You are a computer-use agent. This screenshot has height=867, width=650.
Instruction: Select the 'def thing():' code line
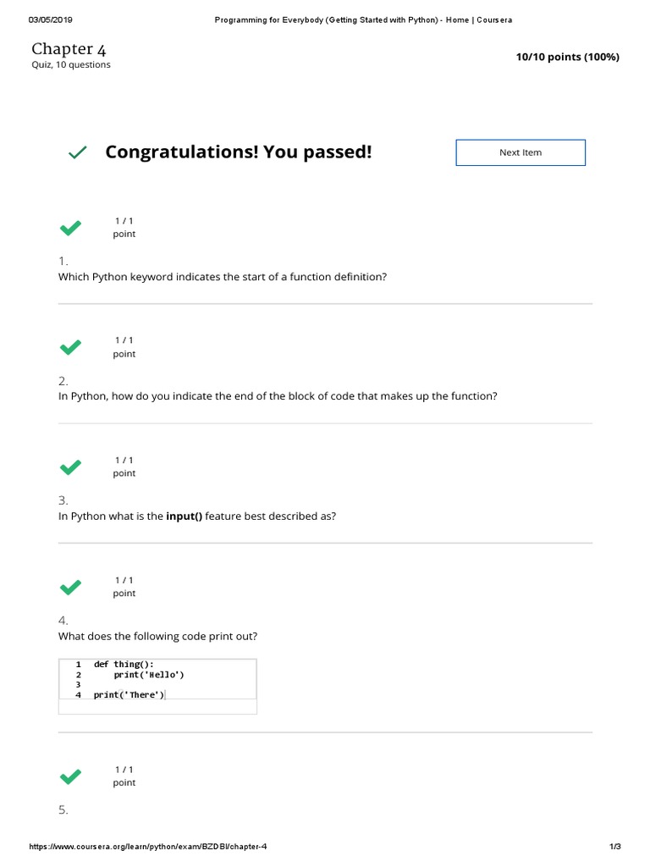tap(124, 664)
